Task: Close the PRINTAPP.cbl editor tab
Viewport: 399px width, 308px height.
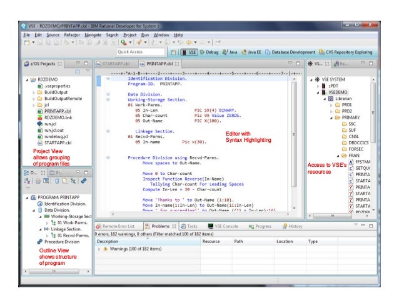Action: pos(177,64)
